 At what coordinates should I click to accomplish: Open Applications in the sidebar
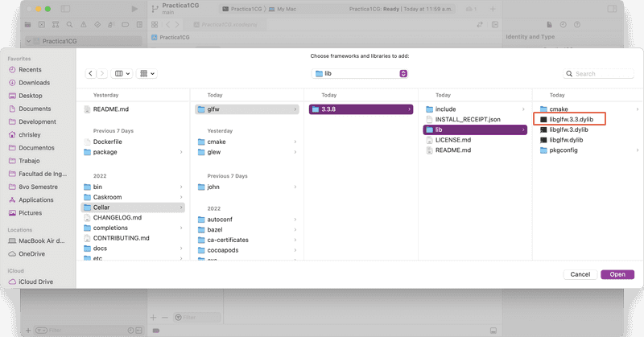(35, 200)
